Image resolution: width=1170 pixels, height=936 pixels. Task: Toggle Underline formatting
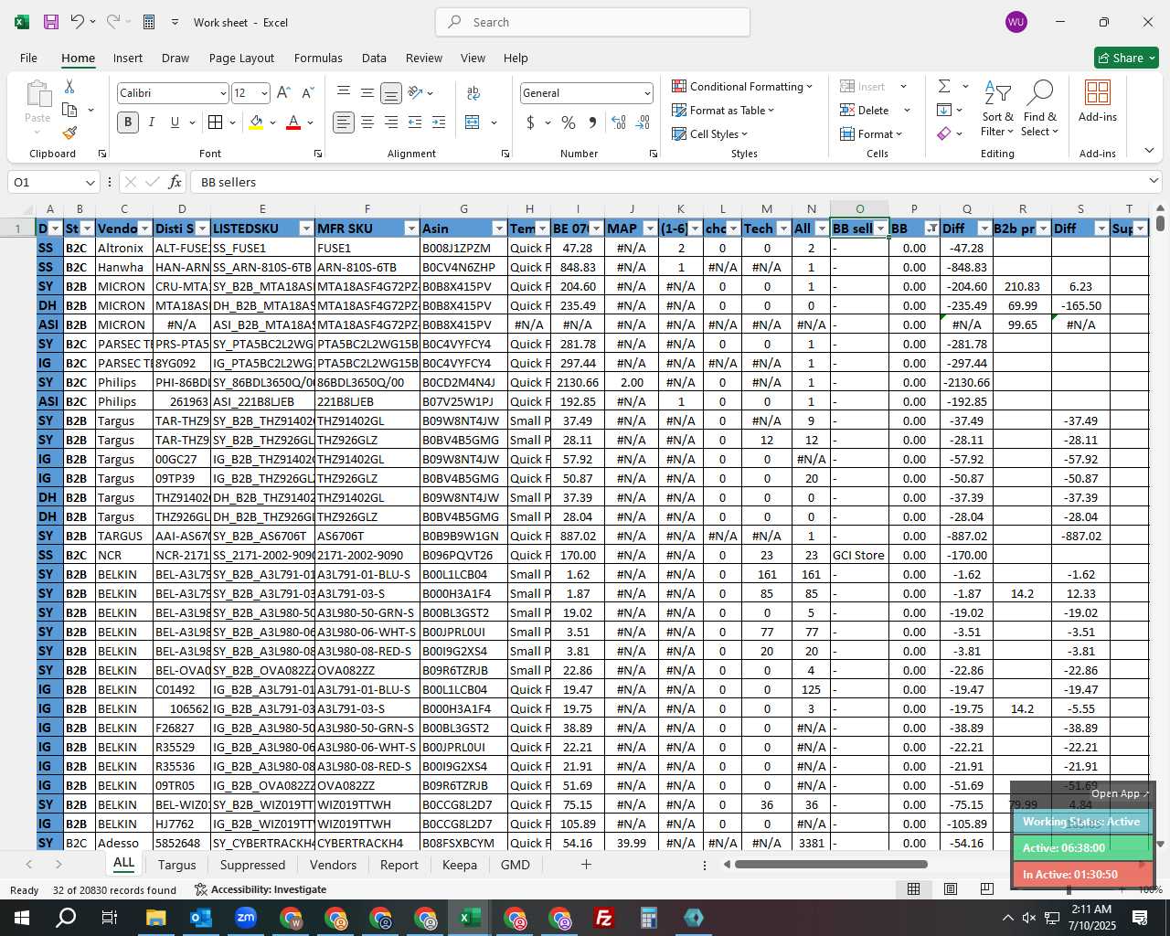175,122
